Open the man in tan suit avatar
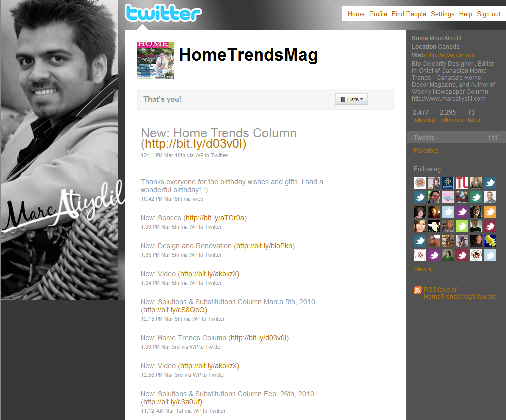Viewport: 506px width, 420px height. click(x=476, y=183)
